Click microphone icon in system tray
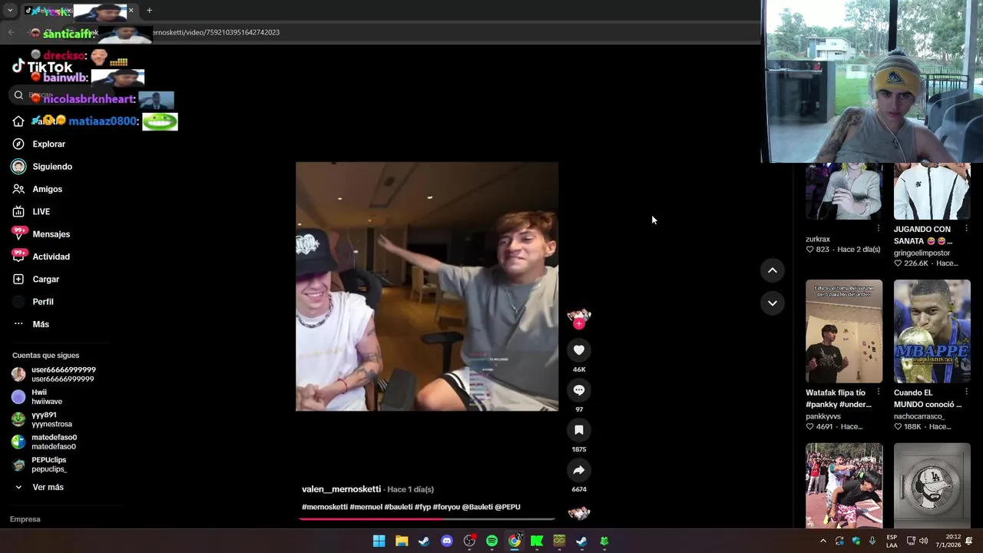983x553 pixels. click(x=872, y=541)
